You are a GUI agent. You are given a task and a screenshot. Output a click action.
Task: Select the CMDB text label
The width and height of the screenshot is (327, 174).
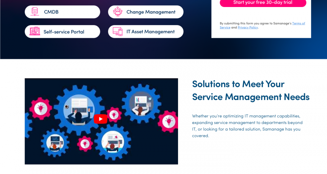click(51, 12)
